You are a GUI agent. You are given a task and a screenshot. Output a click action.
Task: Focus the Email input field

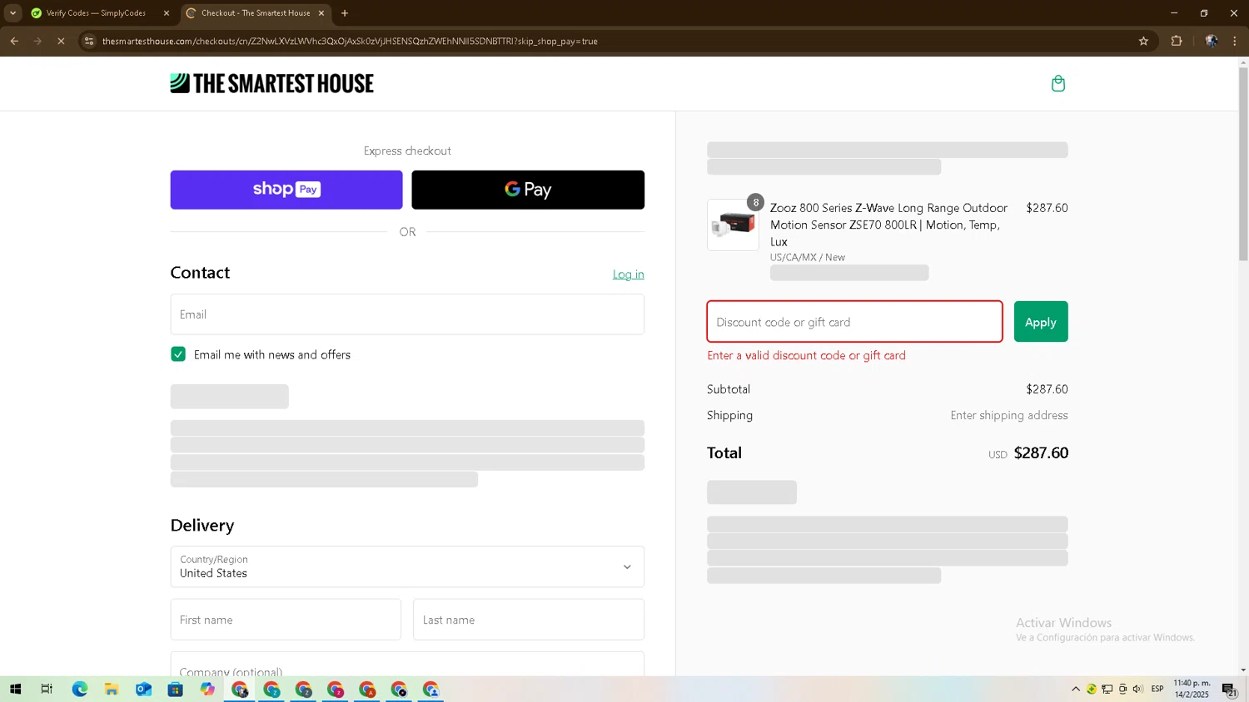(407, 314)
